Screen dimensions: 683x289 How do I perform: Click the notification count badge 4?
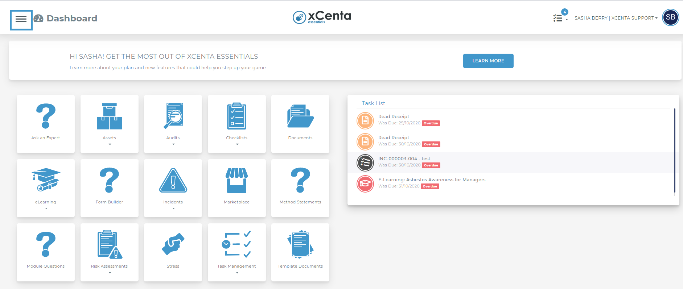565,12
